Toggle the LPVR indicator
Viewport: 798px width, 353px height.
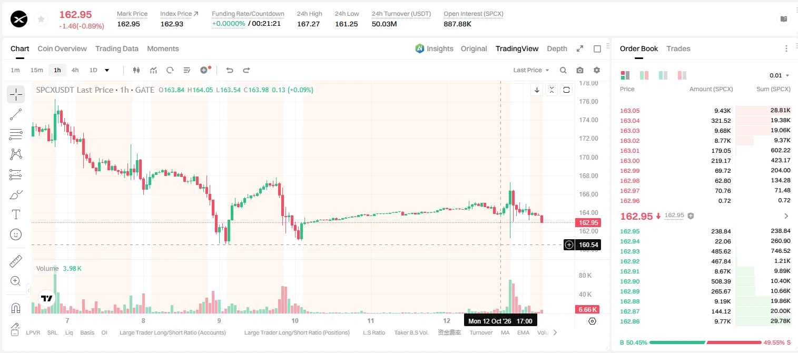pos(33,332)
